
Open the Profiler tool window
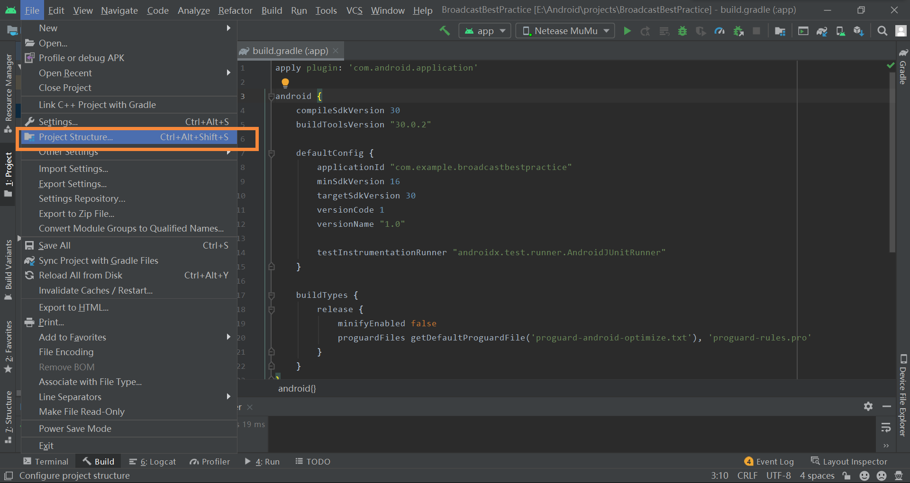click(x=209, y=461)
